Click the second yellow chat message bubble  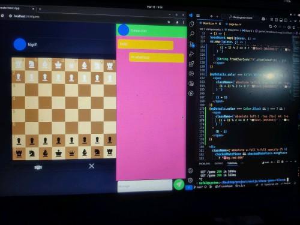157,58
